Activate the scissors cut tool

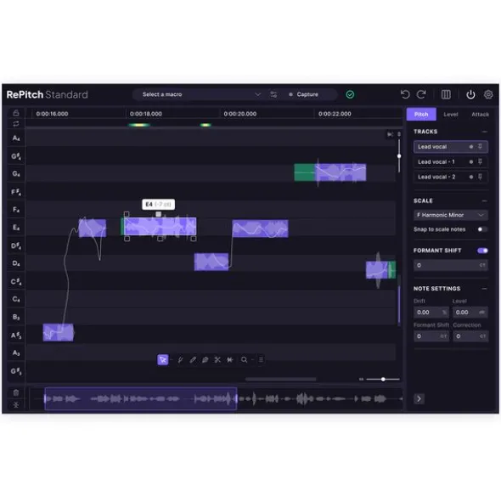point(217,360)
